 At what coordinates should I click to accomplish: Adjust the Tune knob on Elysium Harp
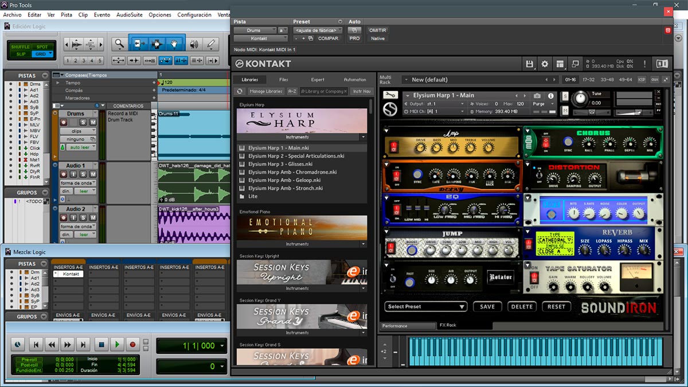pyautogui.click(x=581, y=98)
